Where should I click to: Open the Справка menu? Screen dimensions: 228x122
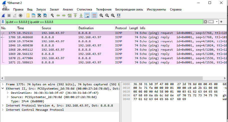coord(176,9)
